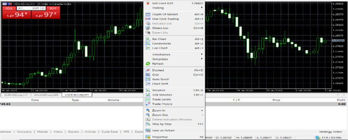Click the sell price 1.27 94 quote

pos(17,15)
